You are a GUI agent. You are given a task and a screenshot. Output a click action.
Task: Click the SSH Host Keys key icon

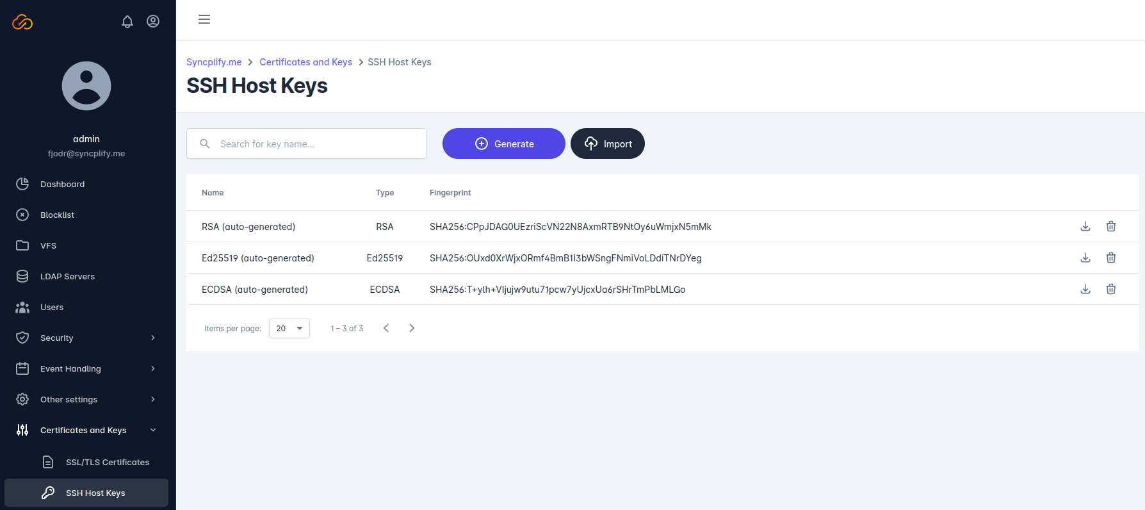coord(48,493)
